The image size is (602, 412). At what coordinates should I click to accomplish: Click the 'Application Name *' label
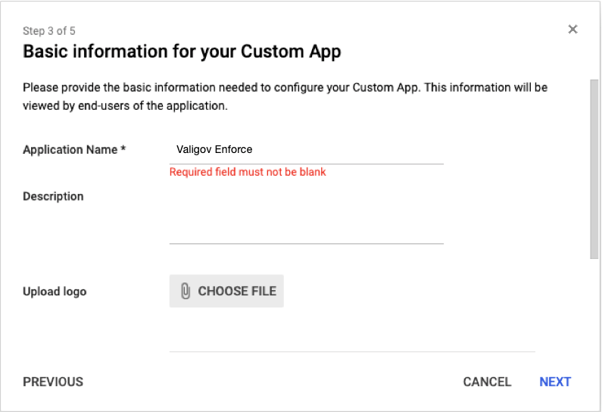pyautogui.click(x=74, y=150)
